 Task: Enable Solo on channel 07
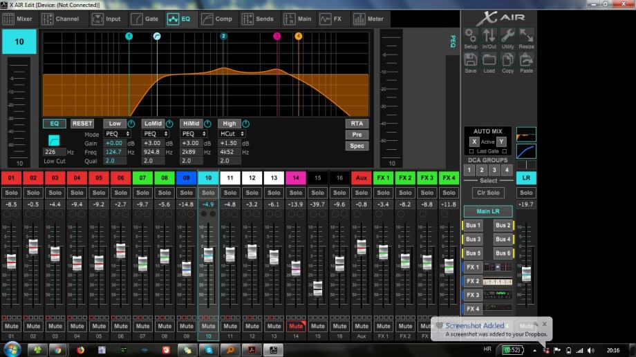click(142, 193)
